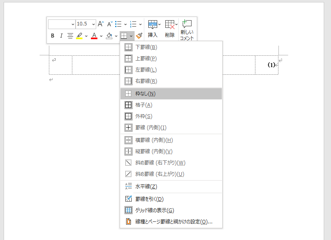This screenshot has width=331, height=240.
Task: Choose 右罫線(R) right border
Action: coord(171,81)
